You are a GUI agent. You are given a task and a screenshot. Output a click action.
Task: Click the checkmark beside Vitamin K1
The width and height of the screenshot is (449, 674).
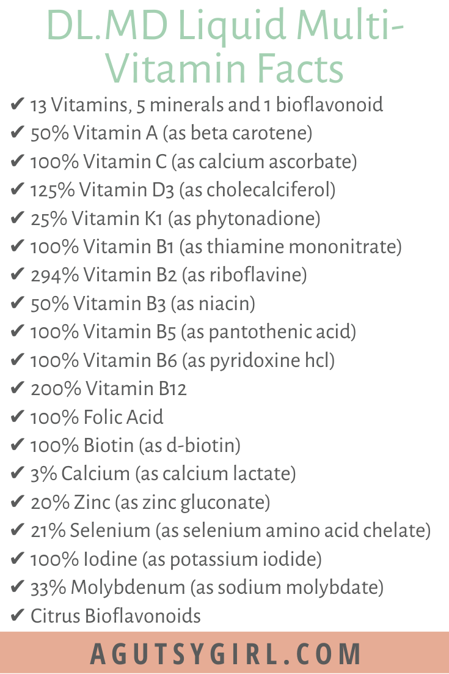point(16,218)
